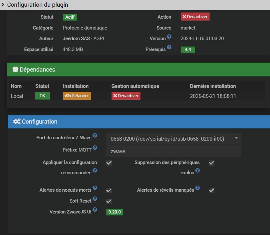Click help icon next to Version

[169, 37]
